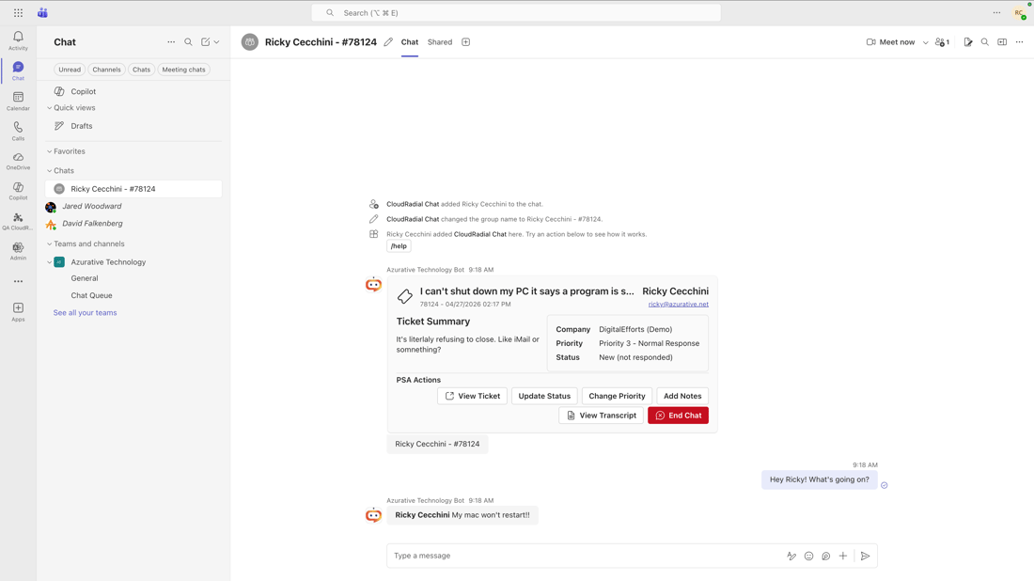Switch to the Shared tab
The image size is (1034, 581).
click(439, 41)
